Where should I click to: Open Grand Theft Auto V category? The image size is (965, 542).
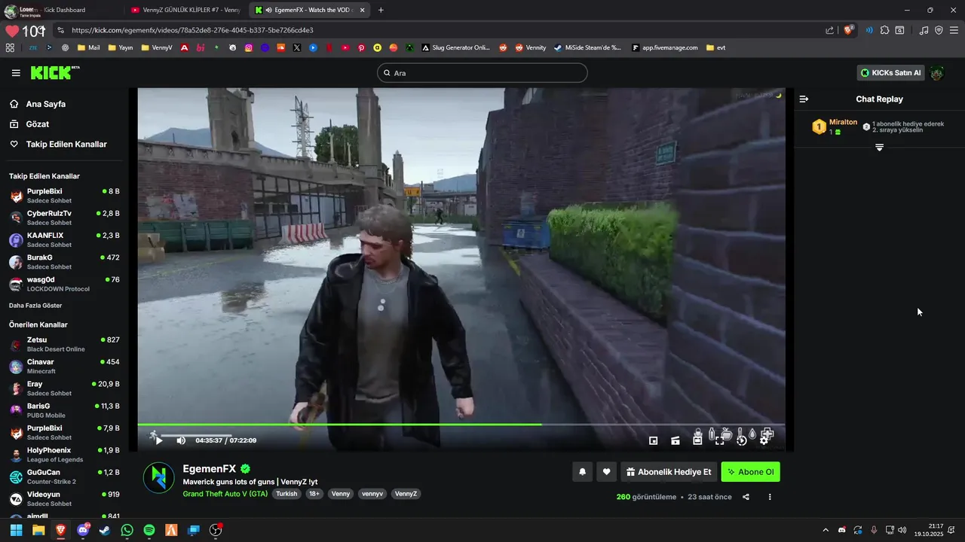coord(225,494)
